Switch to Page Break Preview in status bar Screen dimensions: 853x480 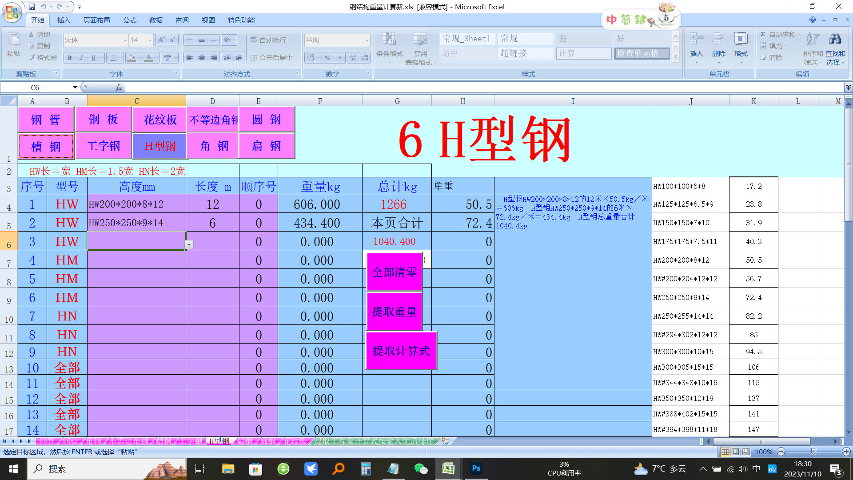tap(745, 452)
